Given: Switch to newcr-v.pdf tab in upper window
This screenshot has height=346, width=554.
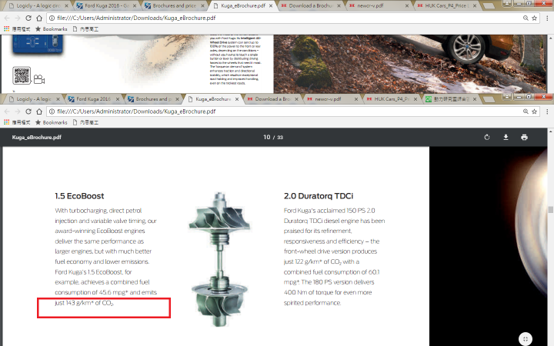Looking at the screenshot, I should pyautogui.click(x=379, y=5).
